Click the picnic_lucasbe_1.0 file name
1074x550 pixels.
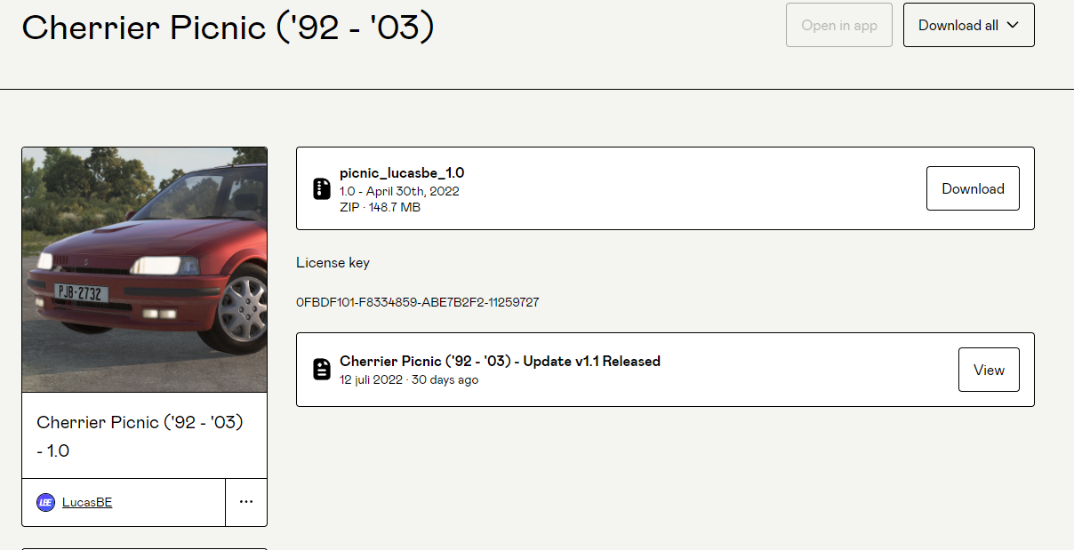[402, 173]
